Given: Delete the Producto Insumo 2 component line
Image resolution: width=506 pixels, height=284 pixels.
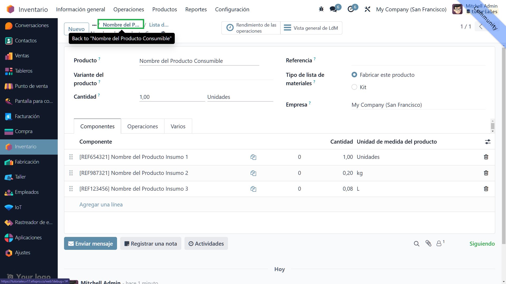Looking at the screenshot, I should 486,173.
